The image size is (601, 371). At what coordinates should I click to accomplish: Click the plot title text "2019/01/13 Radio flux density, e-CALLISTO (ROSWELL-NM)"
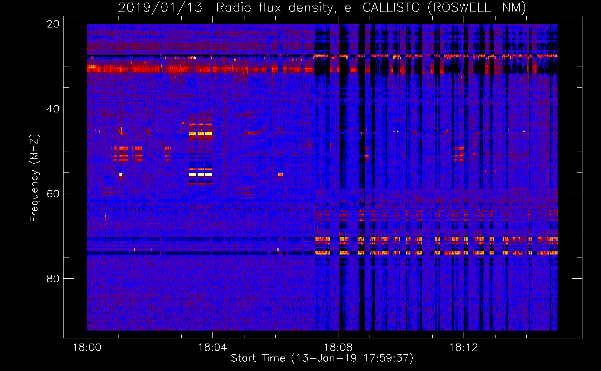(322, 8)
